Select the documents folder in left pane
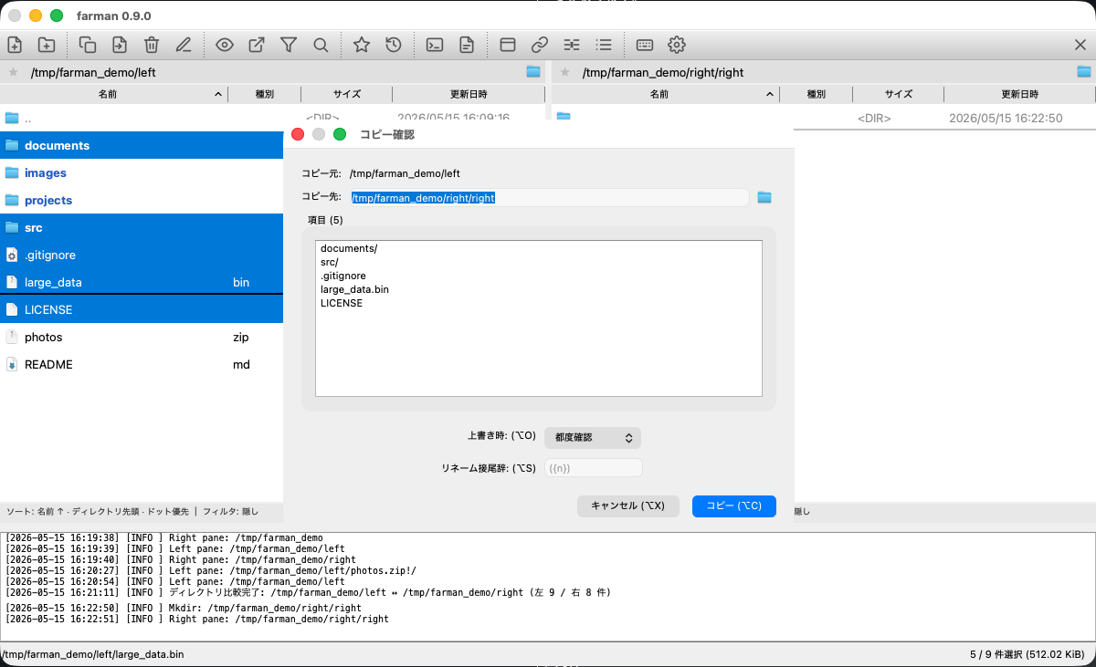This screenshot has height=667, width=1096. coord(142,145)
